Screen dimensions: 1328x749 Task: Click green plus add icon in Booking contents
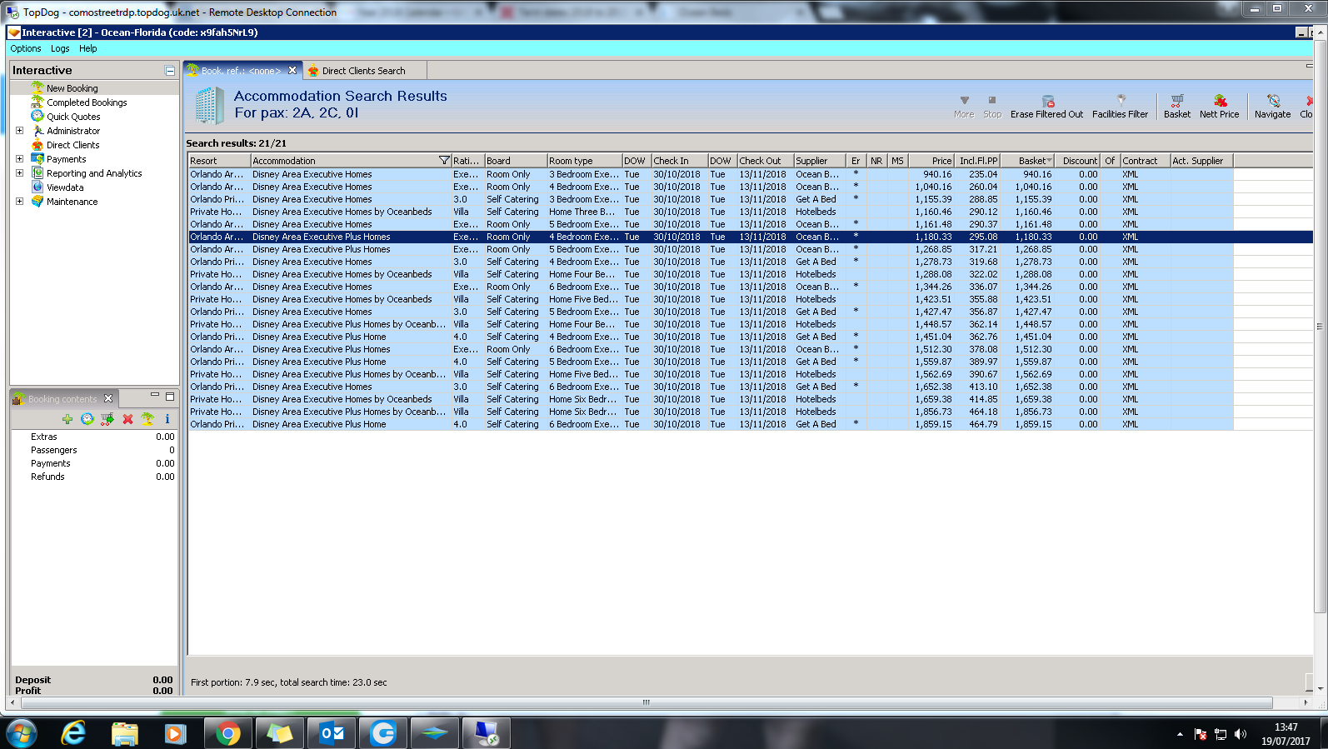[67, 419]
